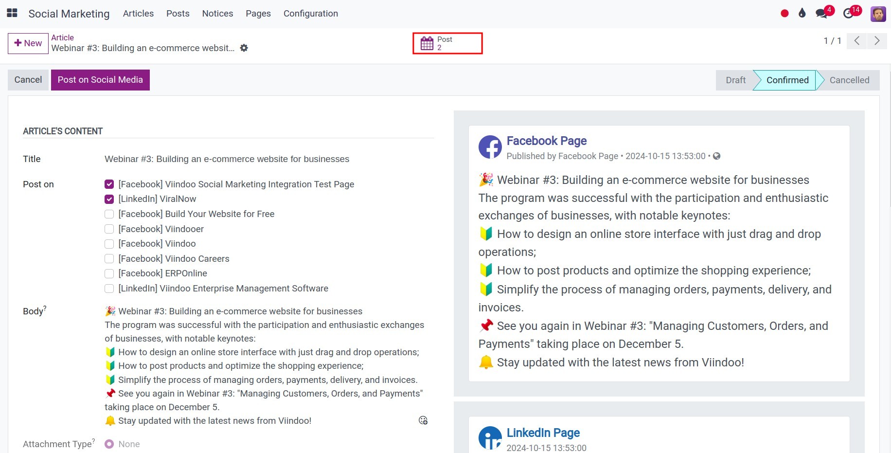This screenshot has width=891, height=453.
Task: Open the gear actions menu beside article title
Action: [244, 48]
